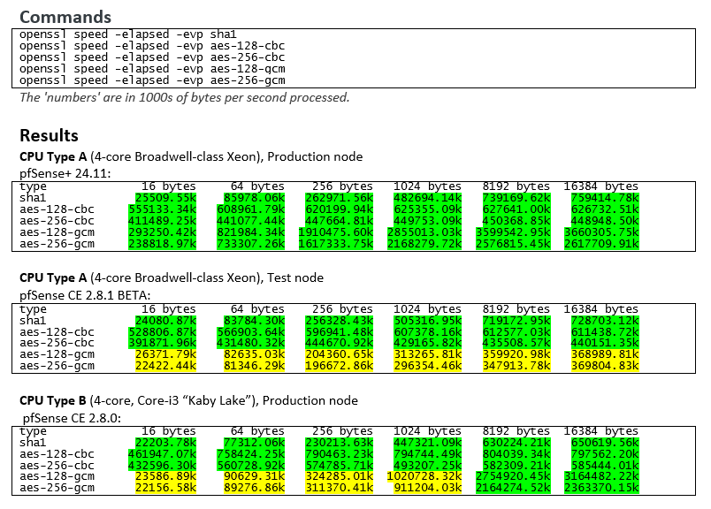711x509 pixels.
Task: Click value 627641.00k for aes-128-cbc
Action: pos(516,209)
